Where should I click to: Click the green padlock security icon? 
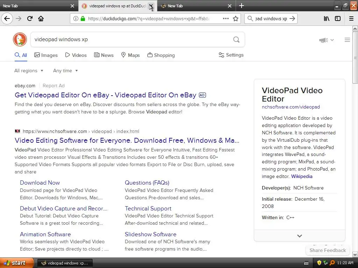[x=83, y=18]
